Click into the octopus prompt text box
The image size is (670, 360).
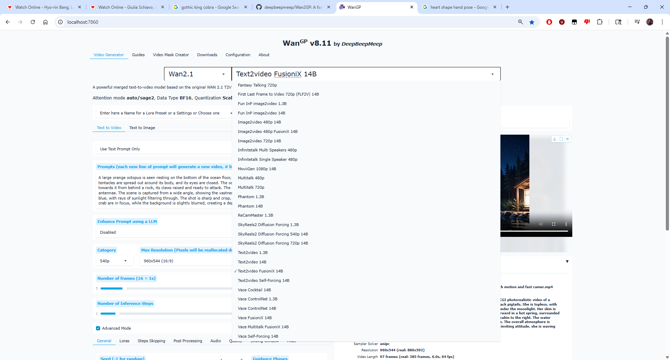coord(165,190)
